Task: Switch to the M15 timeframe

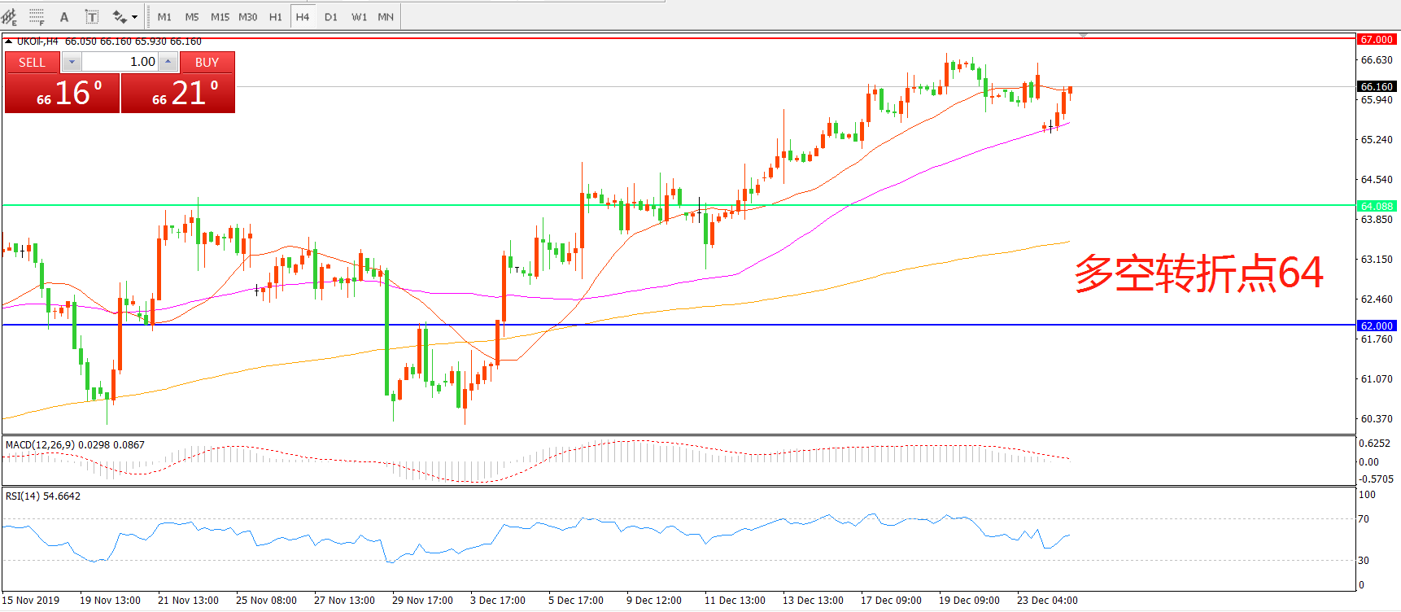Action: [220, 16]
